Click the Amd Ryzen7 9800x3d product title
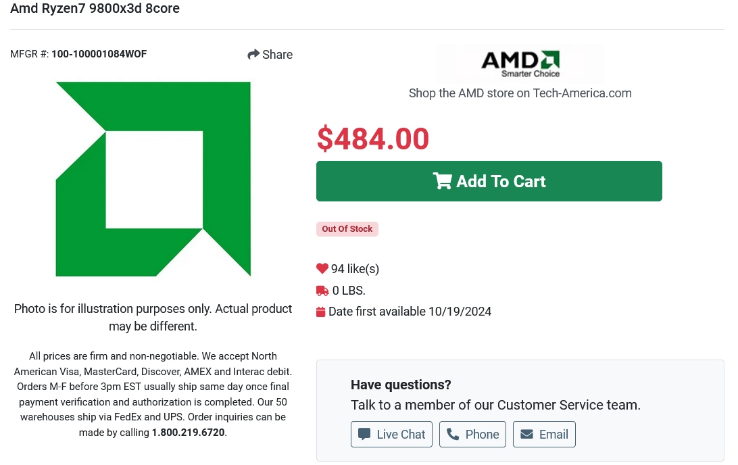738x465 pixels. [x=95, y=9]
